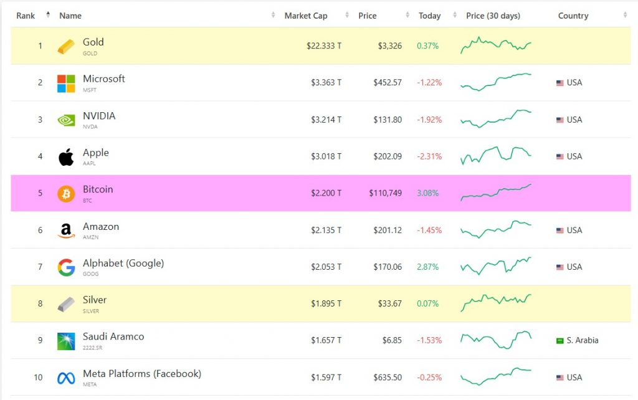Open the Gold asset link
Image resolution: width=638 pixels, height=400 pixels.
click(x=93, y=42)
